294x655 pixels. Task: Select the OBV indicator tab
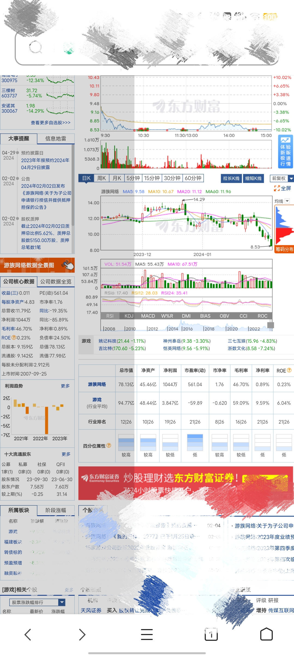(x=224, y=316)
